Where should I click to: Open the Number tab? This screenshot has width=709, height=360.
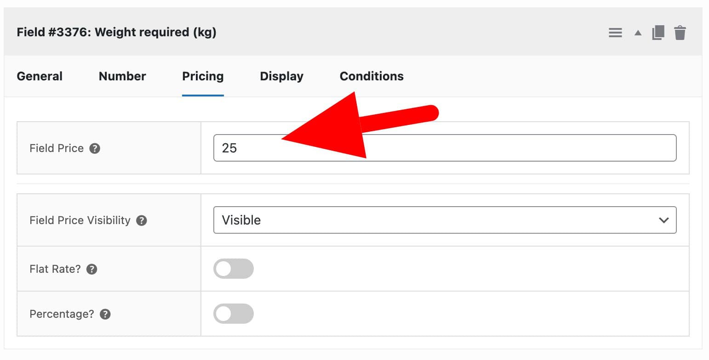(x=122, y=76)
